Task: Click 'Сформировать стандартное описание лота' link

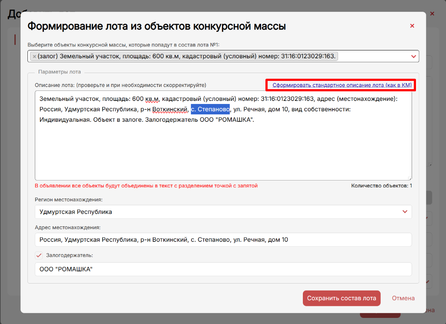Action: (342, 85)
